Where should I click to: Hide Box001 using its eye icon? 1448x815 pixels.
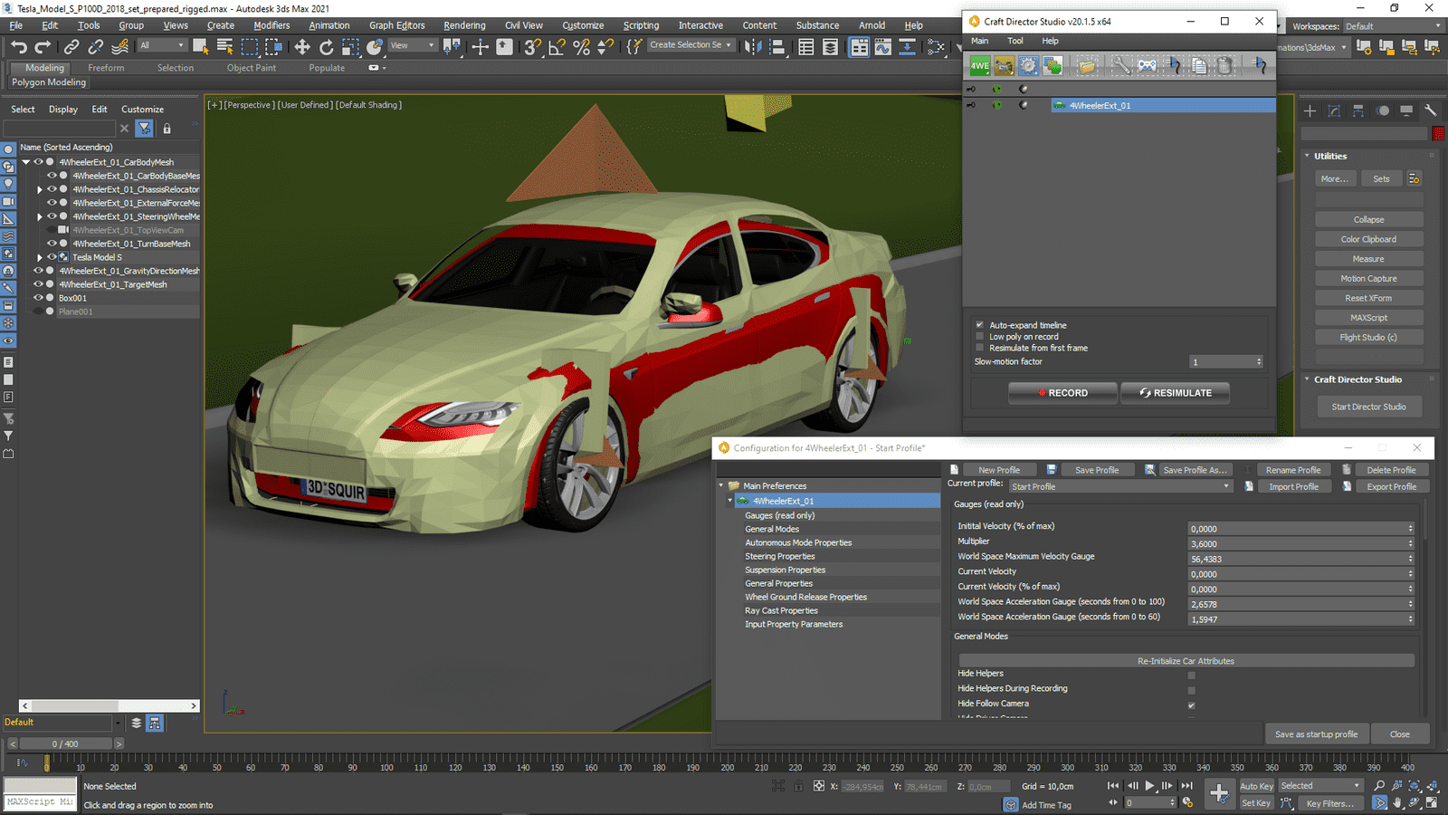[38, 298]
